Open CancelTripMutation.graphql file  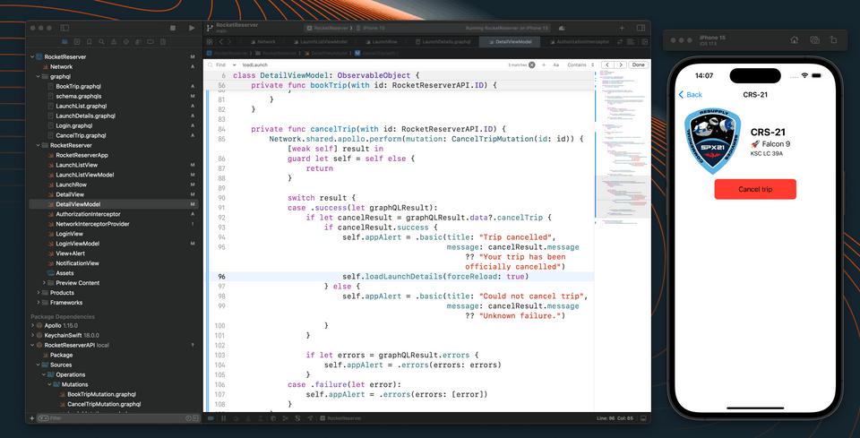click(x=104, y=405)
